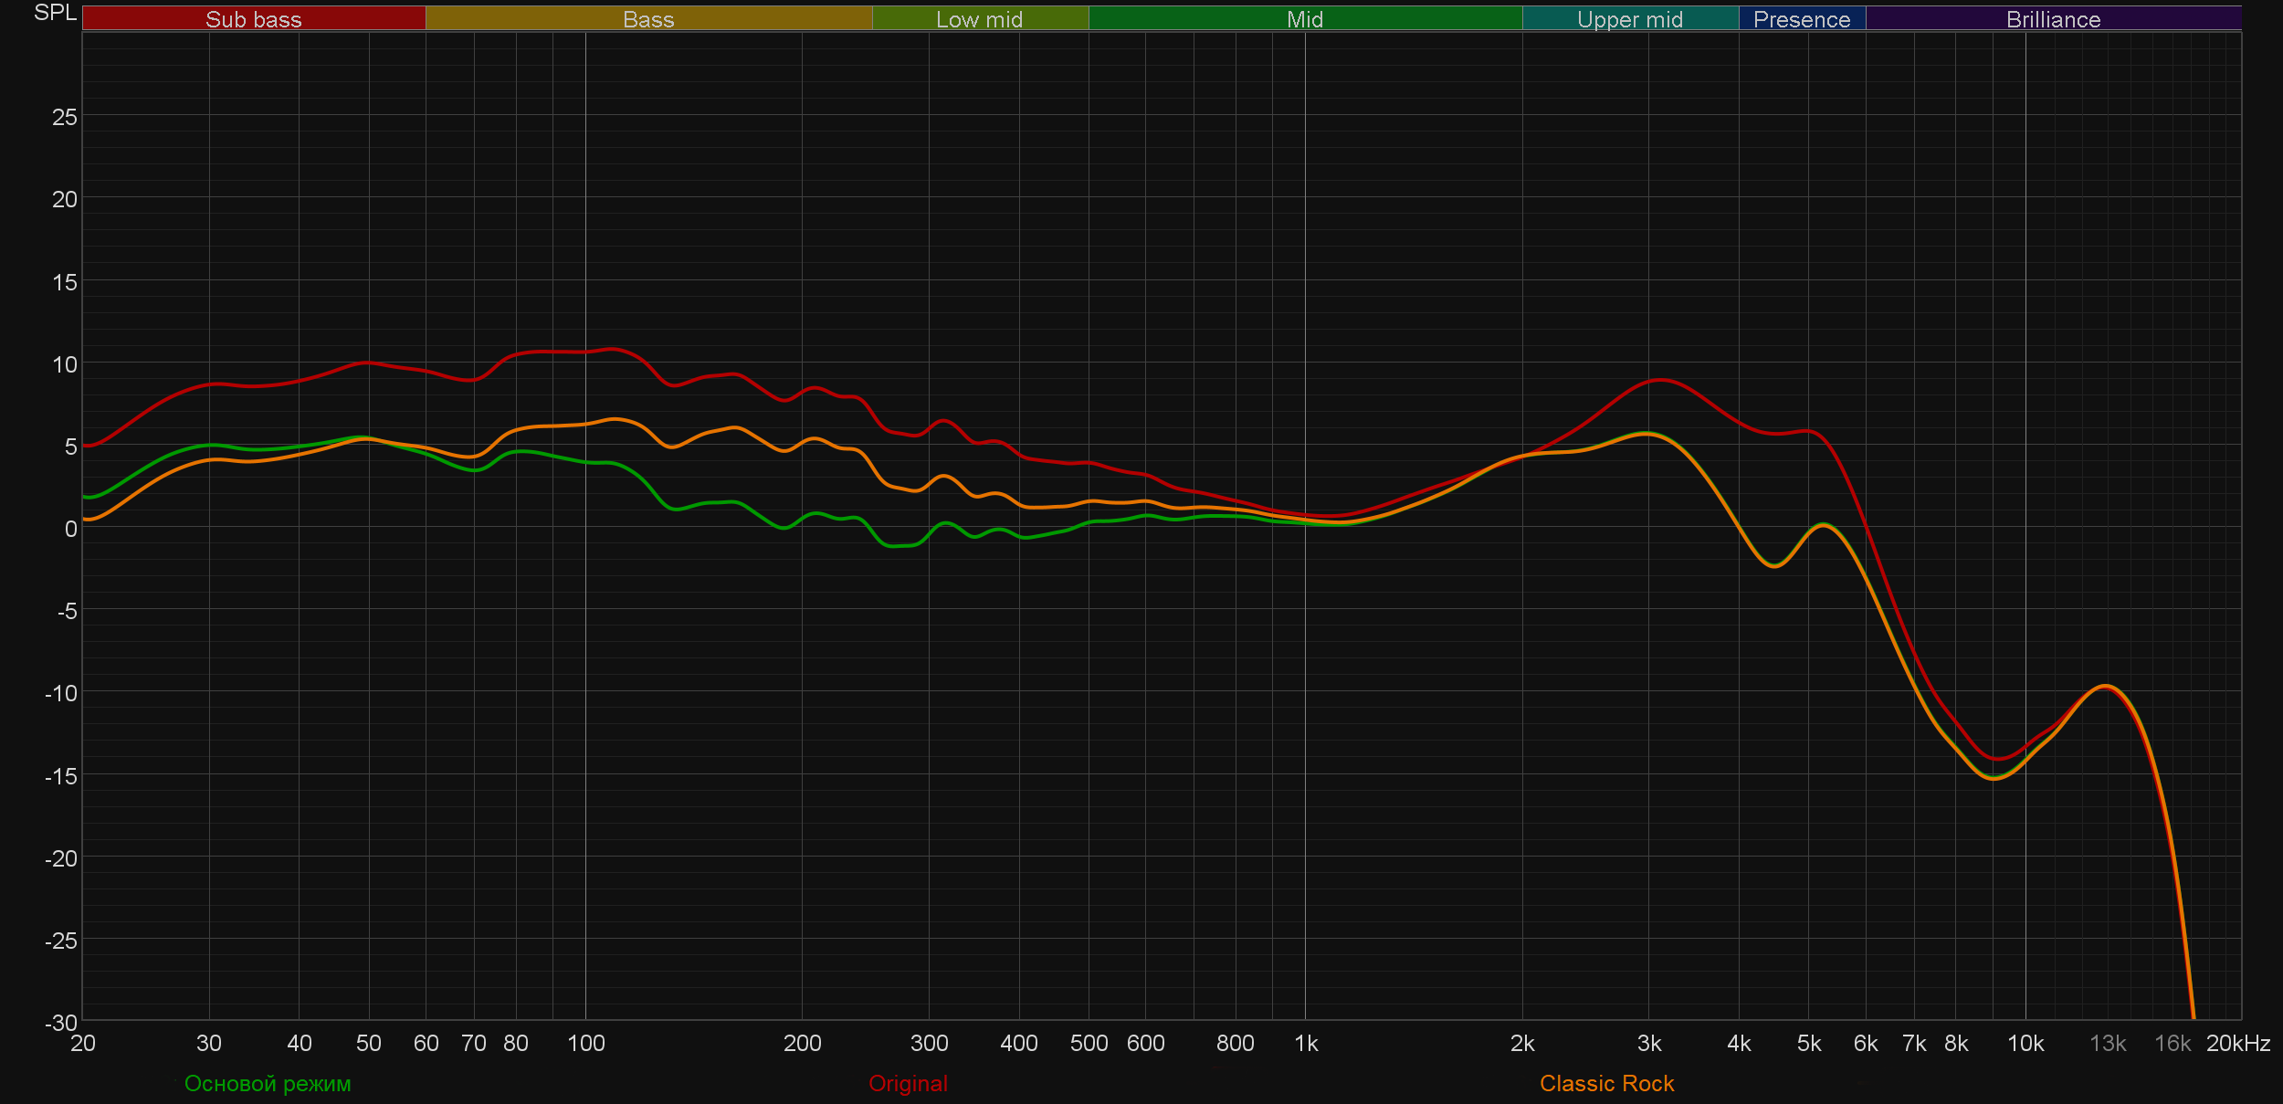Viewport: 2283px width, 1104px height.
Task: Click the Brilliance band header
Action: click(2053, 19)
